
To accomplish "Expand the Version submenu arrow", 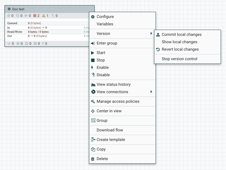I will tap(151, 34).
